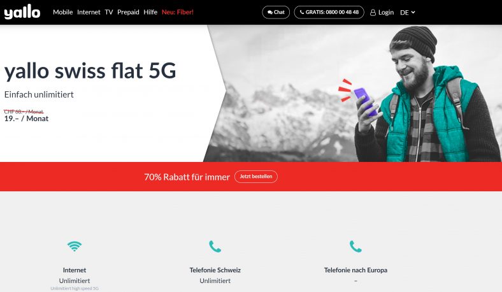Click the hero image of man with phone
The image size is (502, 292).
click(x=352, y=93)
